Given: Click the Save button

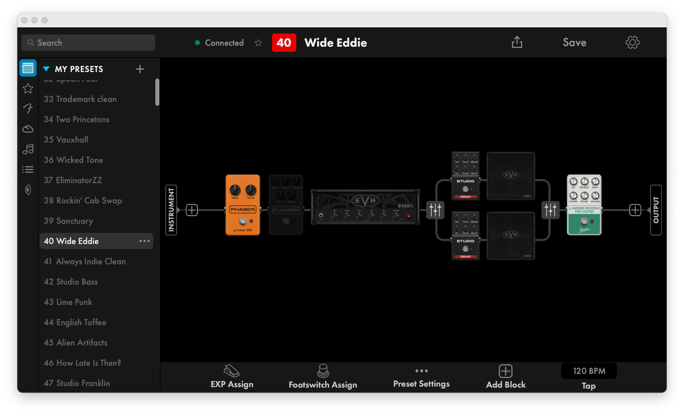Looking at the screenshot, I should tap(574, 43).
